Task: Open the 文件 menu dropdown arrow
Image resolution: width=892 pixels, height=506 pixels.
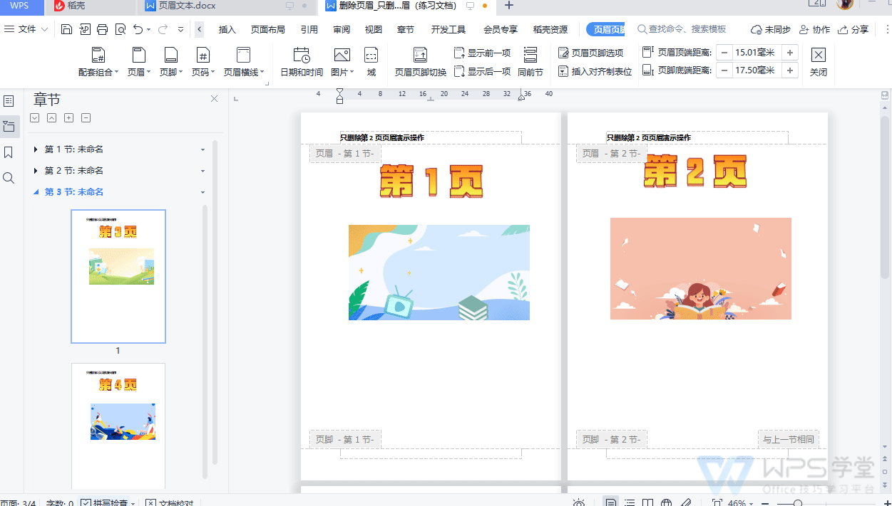Action: point(45,29)
